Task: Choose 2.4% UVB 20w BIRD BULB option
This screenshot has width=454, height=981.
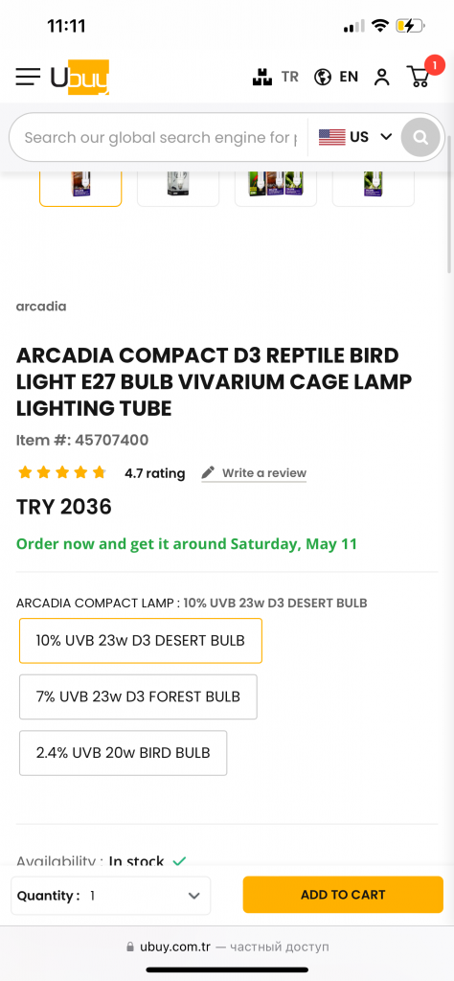Action: 124,753
